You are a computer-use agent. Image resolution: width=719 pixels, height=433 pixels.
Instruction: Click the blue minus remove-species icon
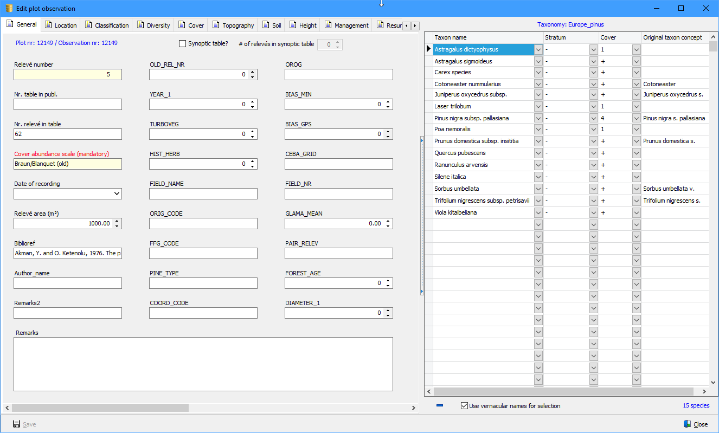click(x=440, y=406)
